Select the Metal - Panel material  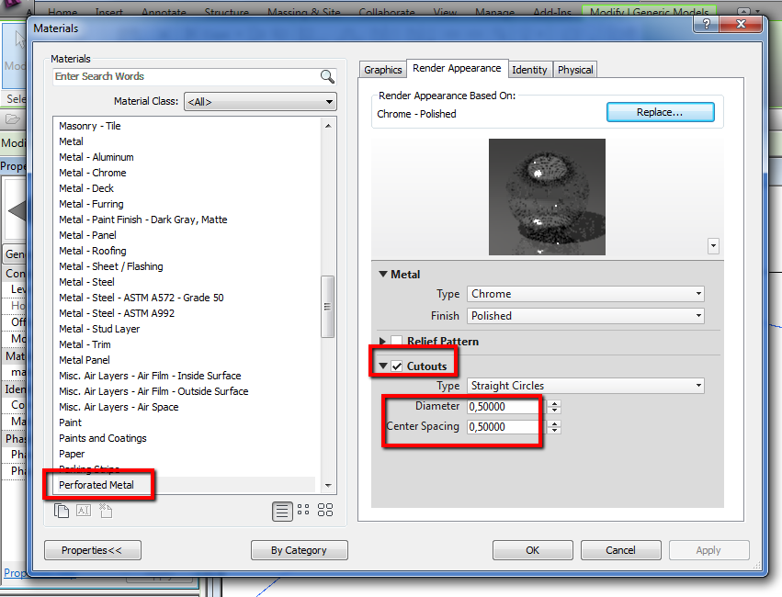(88, 235)
